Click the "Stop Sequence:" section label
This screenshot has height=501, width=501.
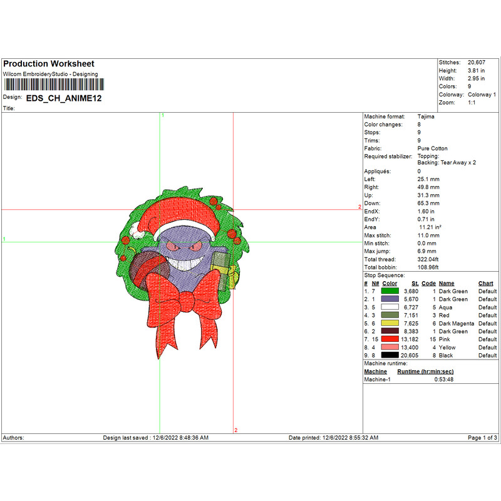[x=384, y=275]
